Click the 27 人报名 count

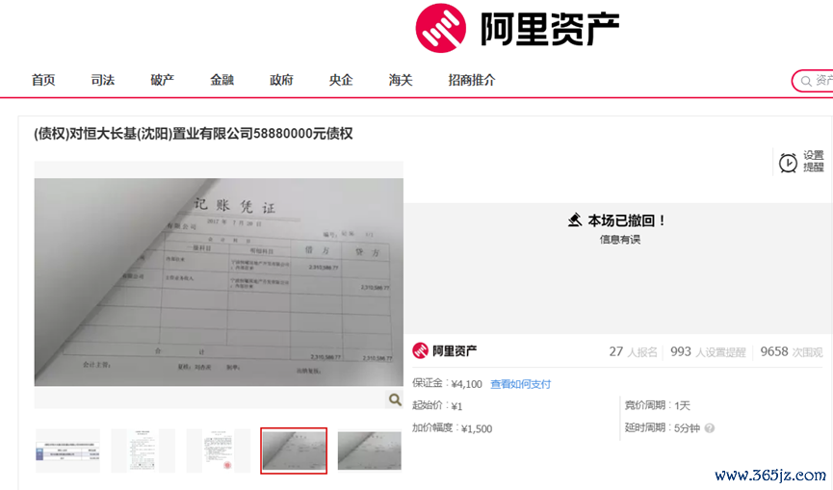tap(634, 352)
